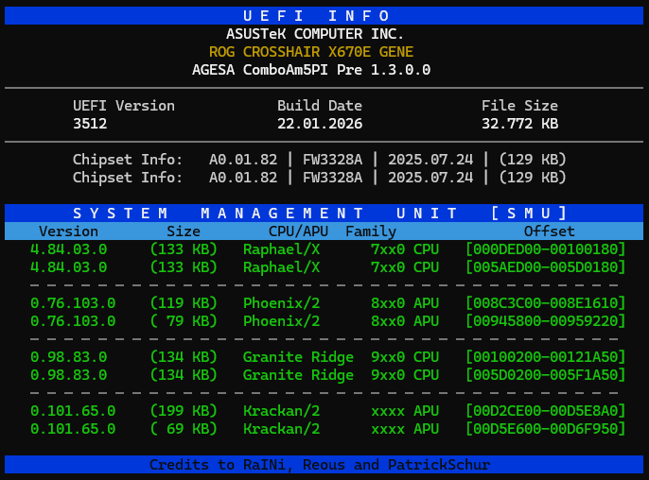Click the File Size label
Image resolution: width=649 pixels, height=480 pixels.
tap(519, 106)
